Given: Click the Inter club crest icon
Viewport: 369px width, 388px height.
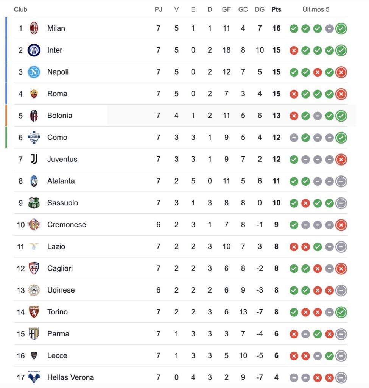Looking at the screenshot, I should tap(34, 50).
